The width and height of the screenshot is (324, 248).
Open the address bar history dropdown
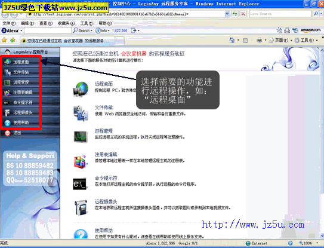[227, 14]
